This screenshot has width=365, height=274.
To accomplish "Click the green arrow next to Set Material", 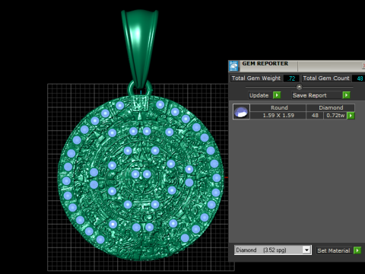I will point(357,250).
